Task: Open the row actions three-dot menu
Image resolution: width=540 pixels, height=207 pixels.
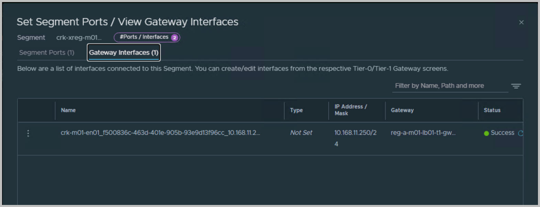Action: [28, 133]
